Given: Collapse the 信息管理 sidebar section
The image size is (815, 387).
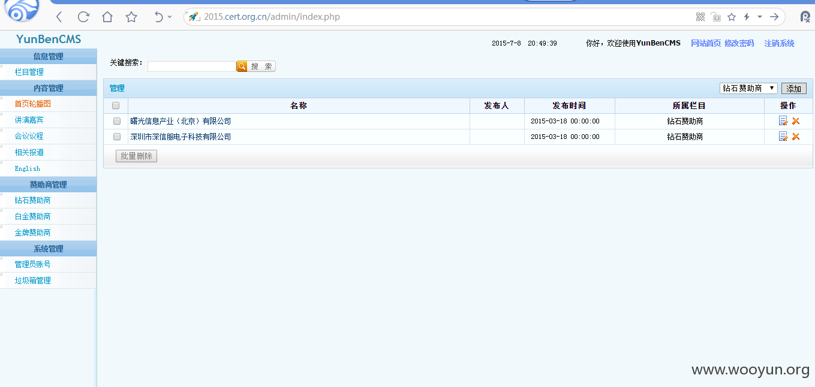Looking at the screenshot, I should pos(48,56).
